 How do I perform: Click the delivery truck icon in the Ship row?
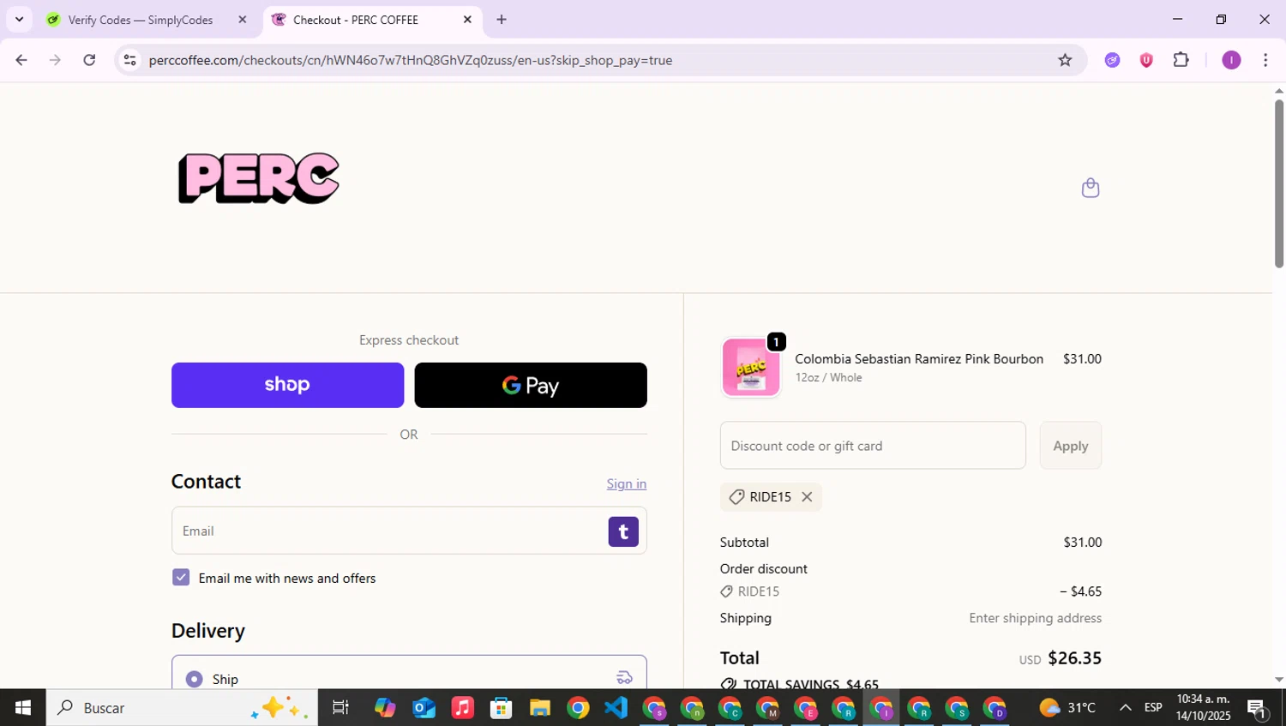(624, 678)
